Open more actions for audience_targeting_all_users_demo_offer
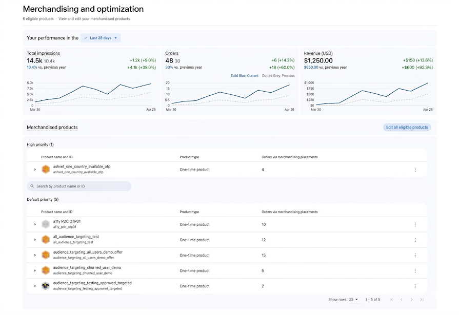Screen dimensions: 459x315 coord(415,256)
